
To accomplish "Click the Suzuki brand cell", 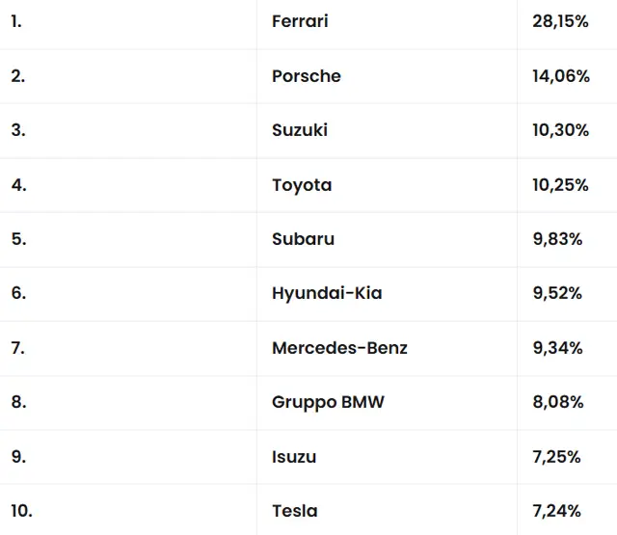I will click(x=300, y=130).
